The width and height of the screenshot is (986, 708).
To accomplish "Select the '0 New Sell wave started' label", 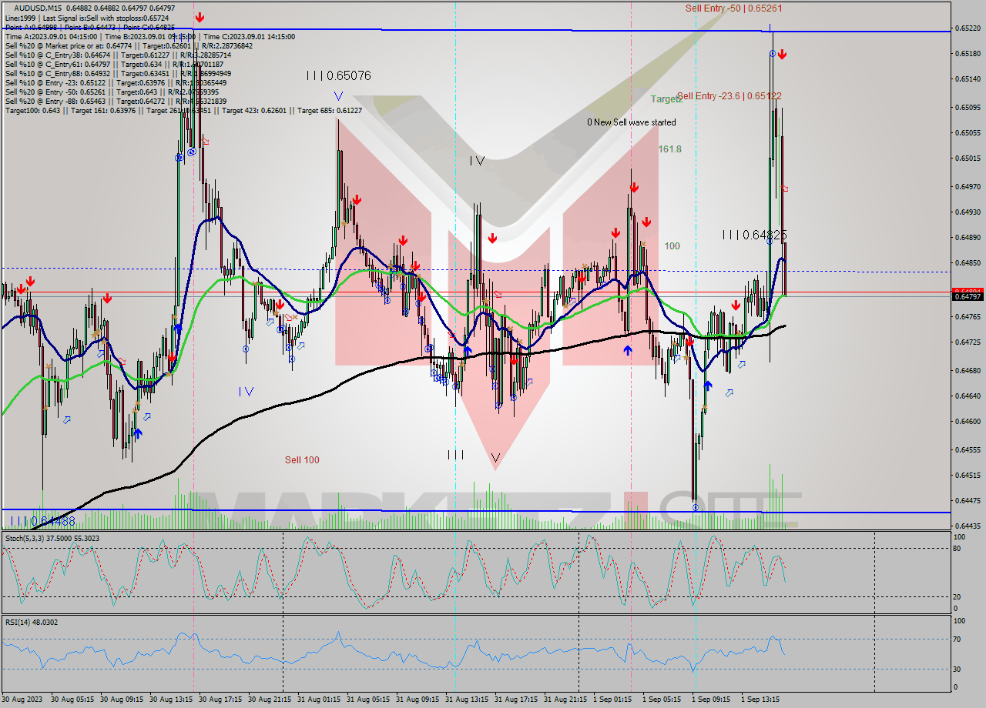I will 631,122.
